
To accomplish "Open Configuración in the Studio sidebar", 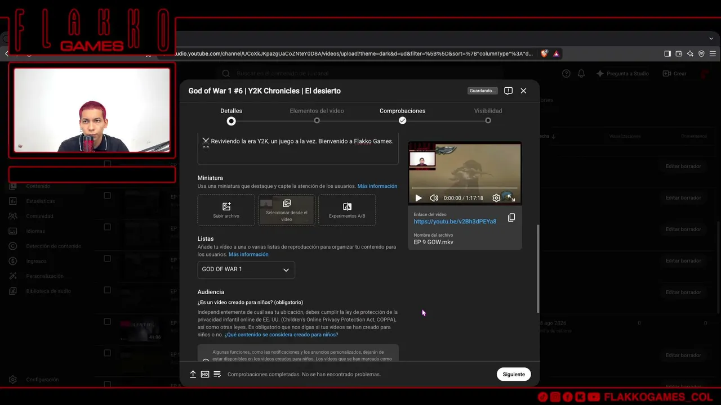I will point(42,380).
